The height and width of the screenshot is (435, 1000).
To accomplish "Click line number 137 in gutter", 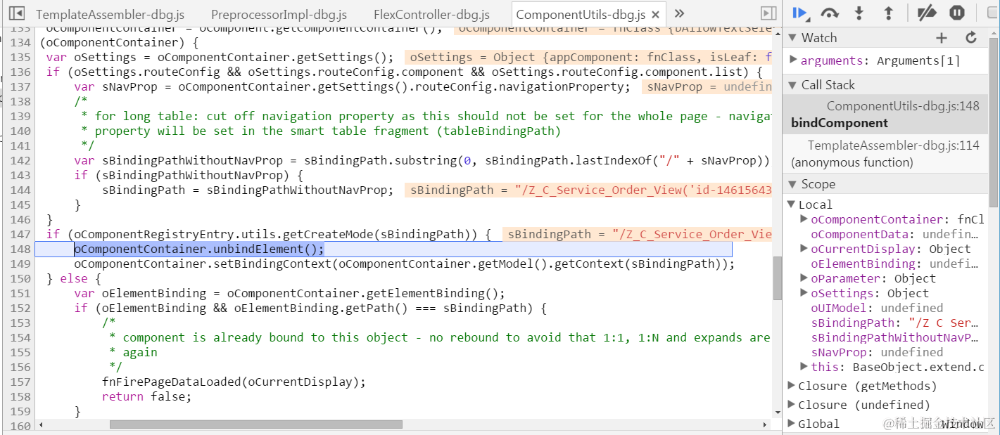I will point(20,86).
